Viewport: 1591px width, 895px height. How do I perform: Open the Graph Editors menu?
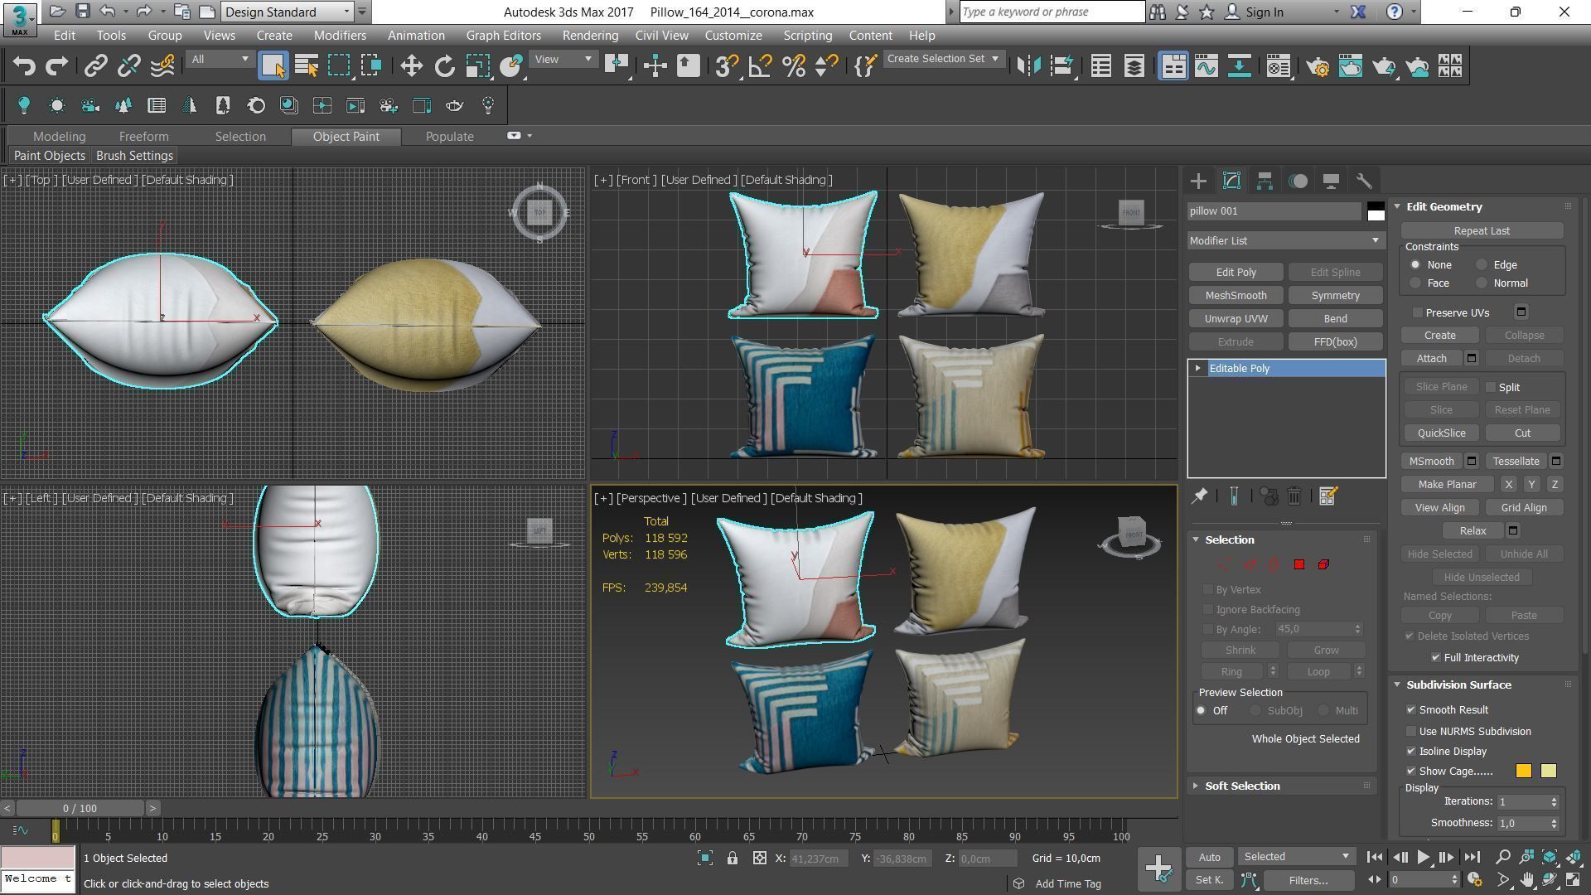click(x=503, y=36)
